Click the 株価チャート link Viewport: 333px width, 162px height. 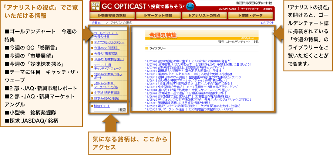102,106
